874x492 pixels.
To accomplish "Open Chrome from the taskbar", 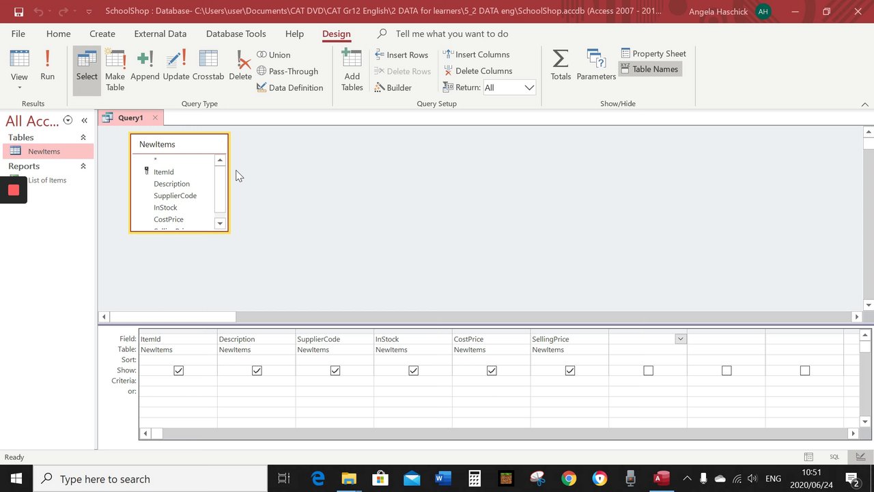I will pyautogui.click(x=568, y=479).
